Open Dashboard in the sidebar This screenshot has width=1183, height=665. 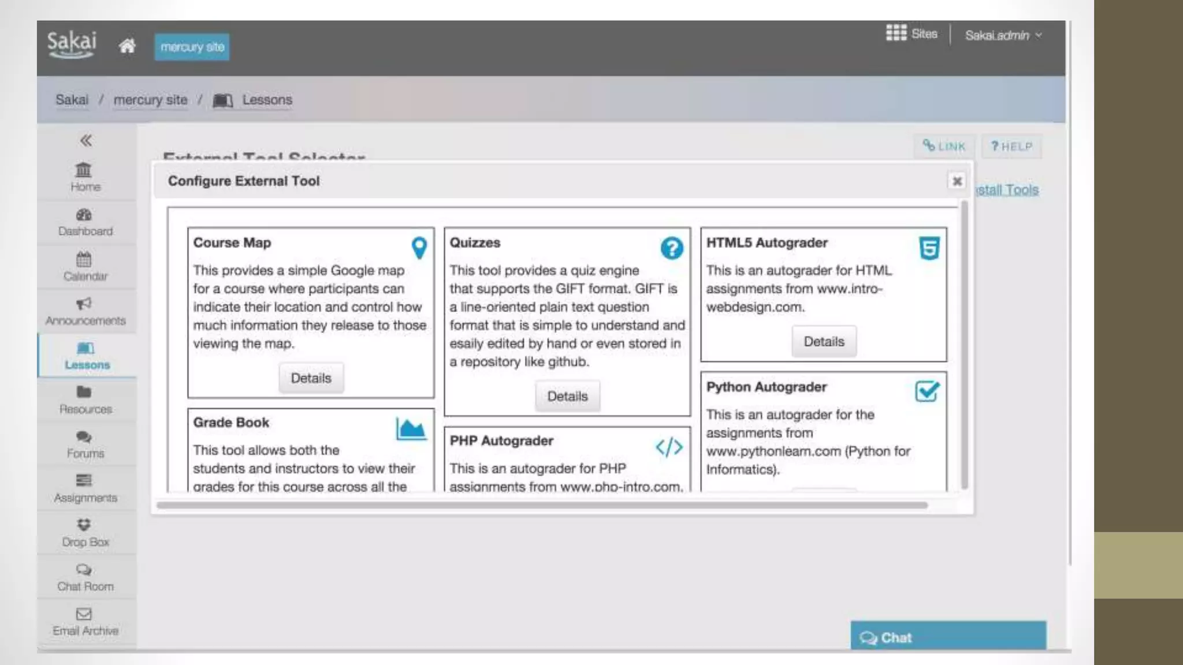pos(85,223)
